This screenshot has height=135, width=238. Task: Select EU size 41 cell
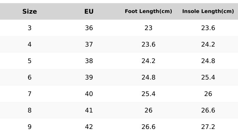pos(89,111)
